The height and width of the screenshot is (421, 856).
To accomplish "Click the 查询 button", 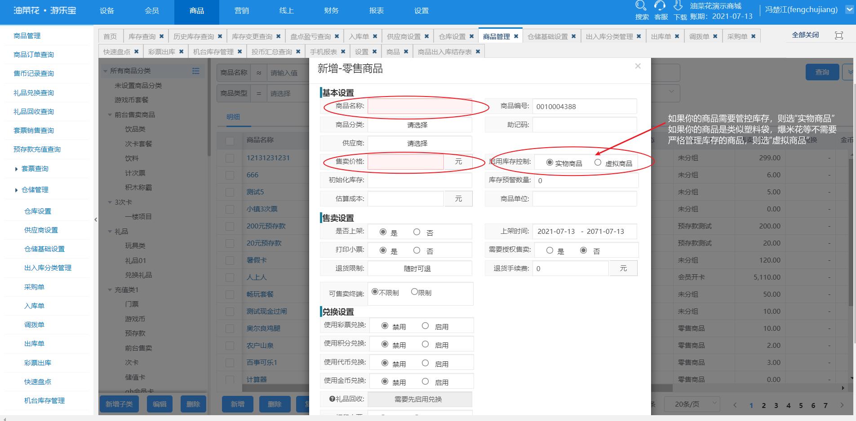I will [x=822, y=72].
